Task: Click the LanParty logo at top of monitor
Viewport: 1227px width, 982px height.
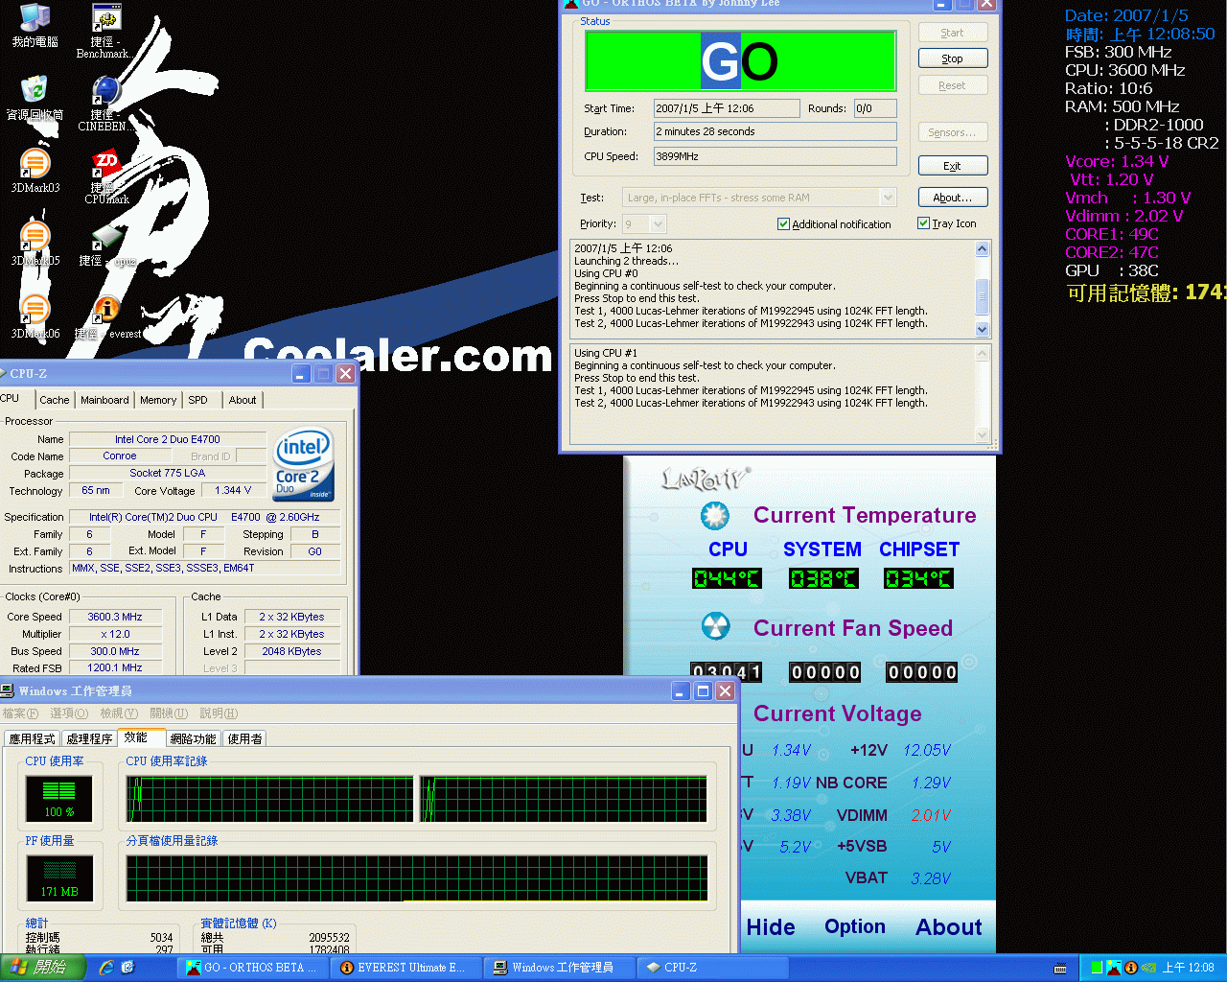Action: coord(706,478)
